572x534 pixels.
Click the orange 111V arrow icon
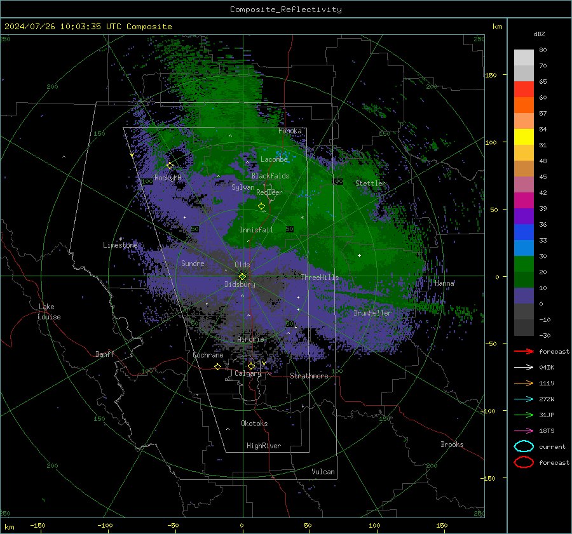(x=524, y=383)
